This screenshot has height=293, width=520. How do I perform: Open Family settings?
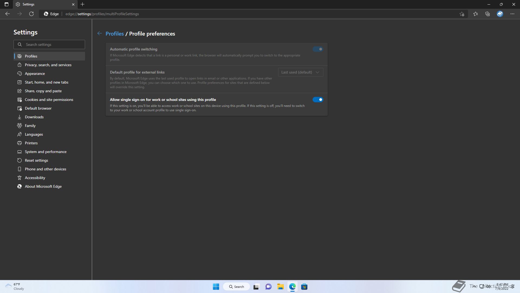pos(49,126)
